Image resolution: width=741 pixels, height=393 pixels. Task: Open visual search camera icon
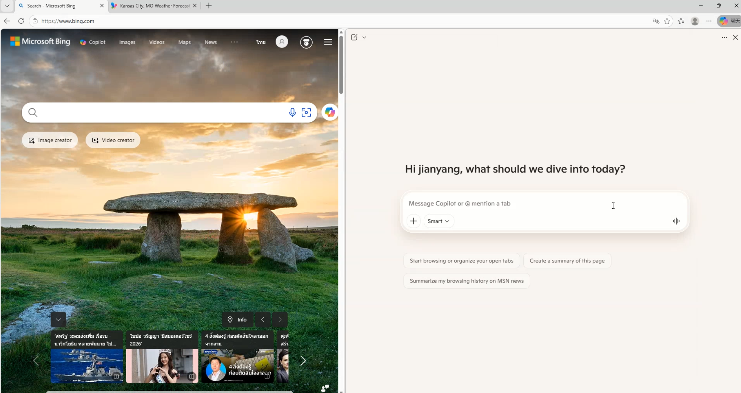(306, 112)
